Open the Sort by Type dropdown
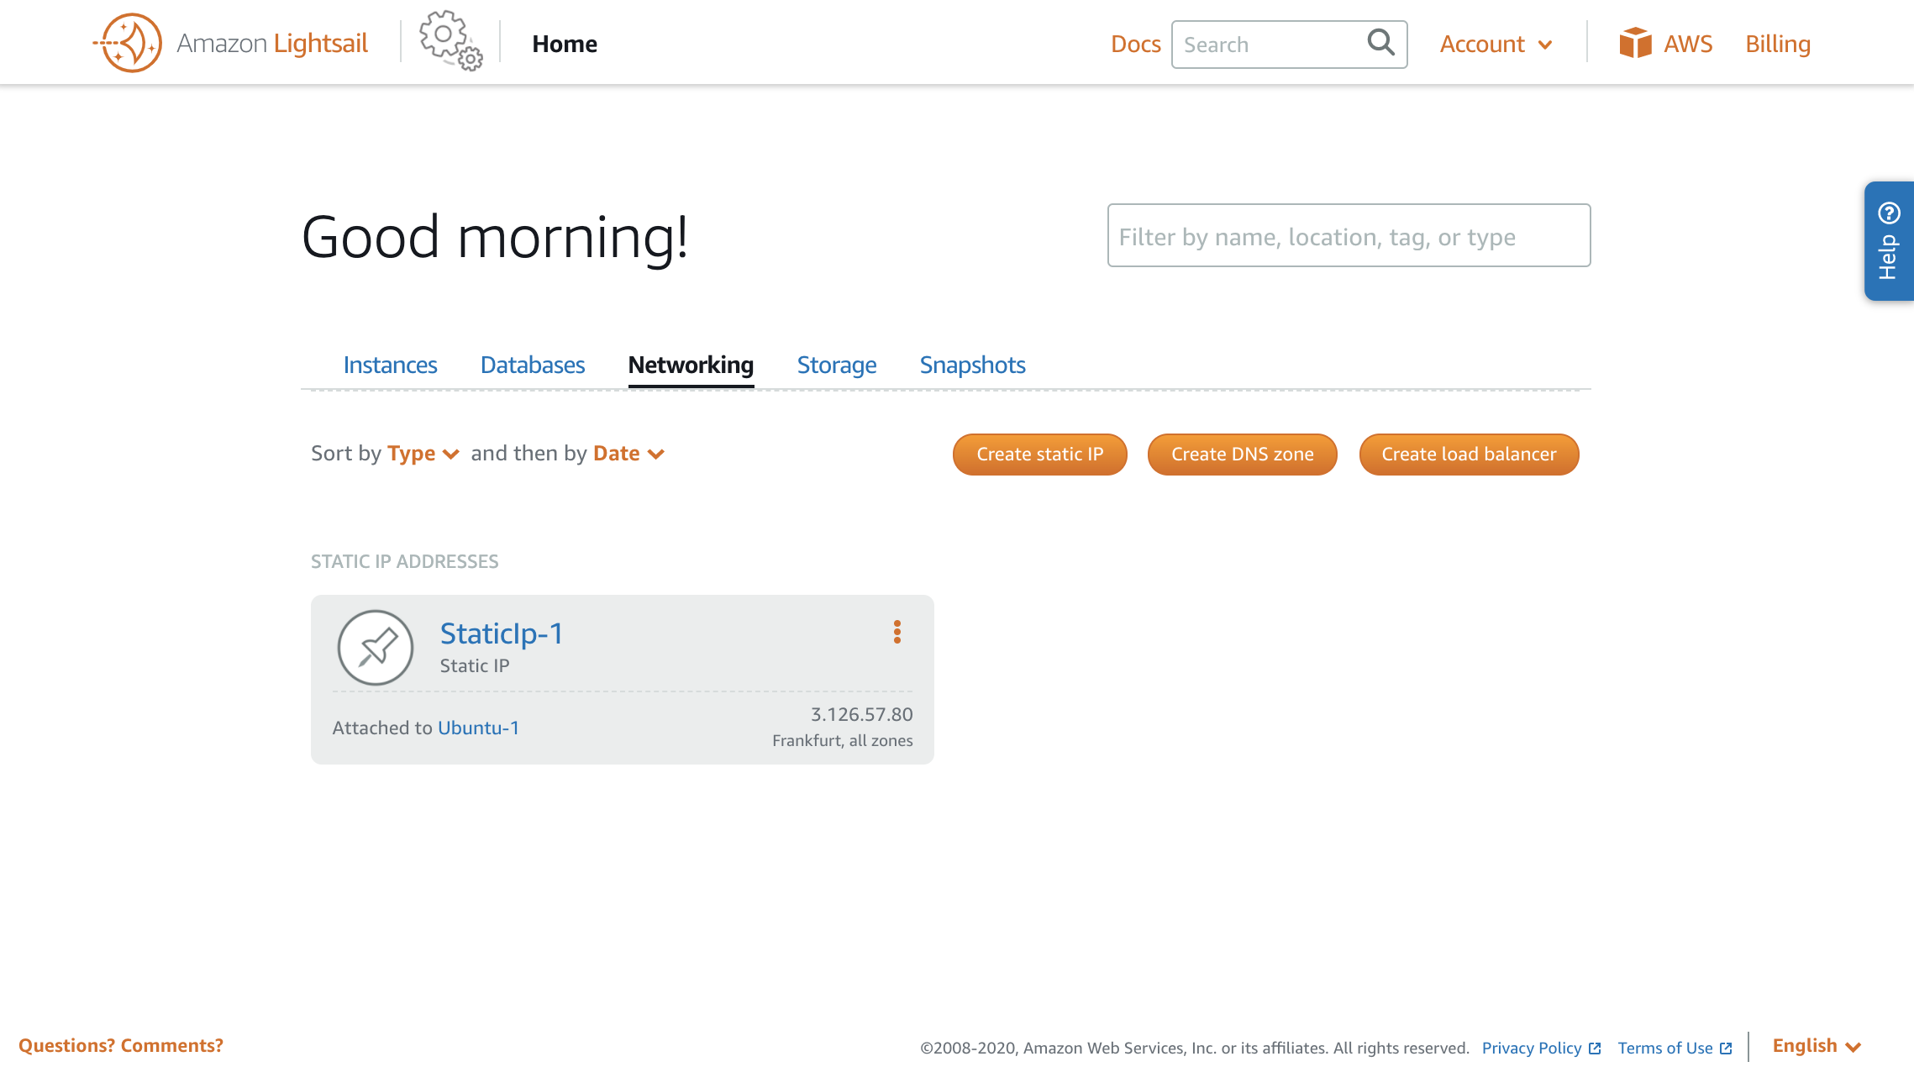Viewport: 1914px width, 1067px height. (423, 454)
